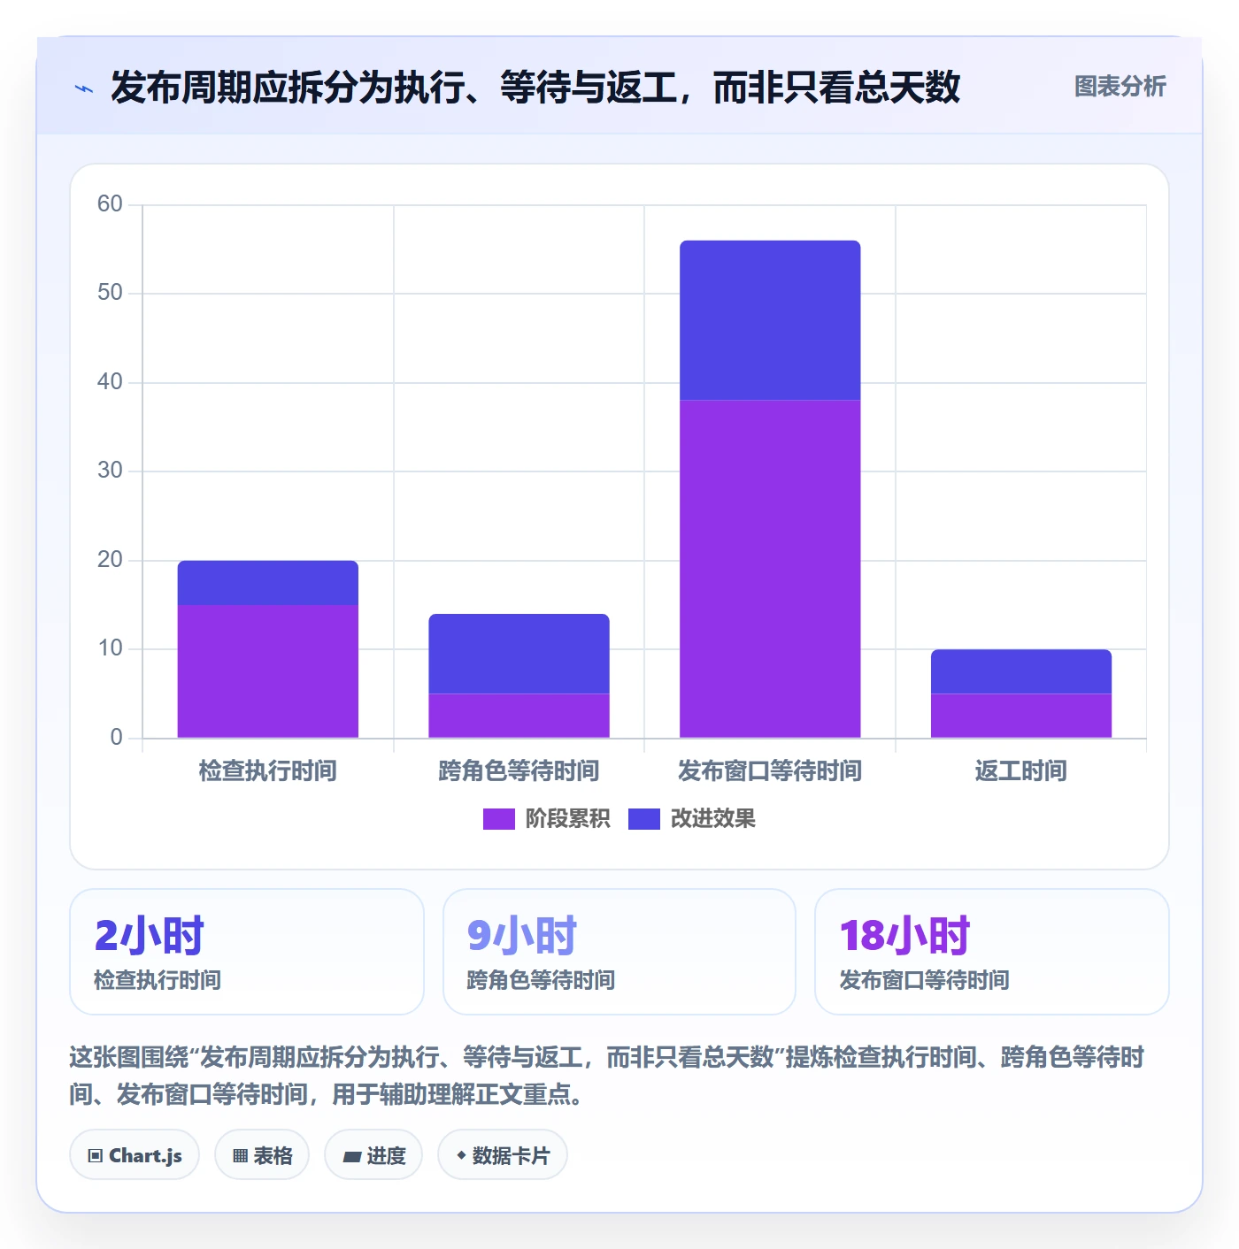Click the purple segment of 跨角色等待时间 bar

tap(519, 716)
